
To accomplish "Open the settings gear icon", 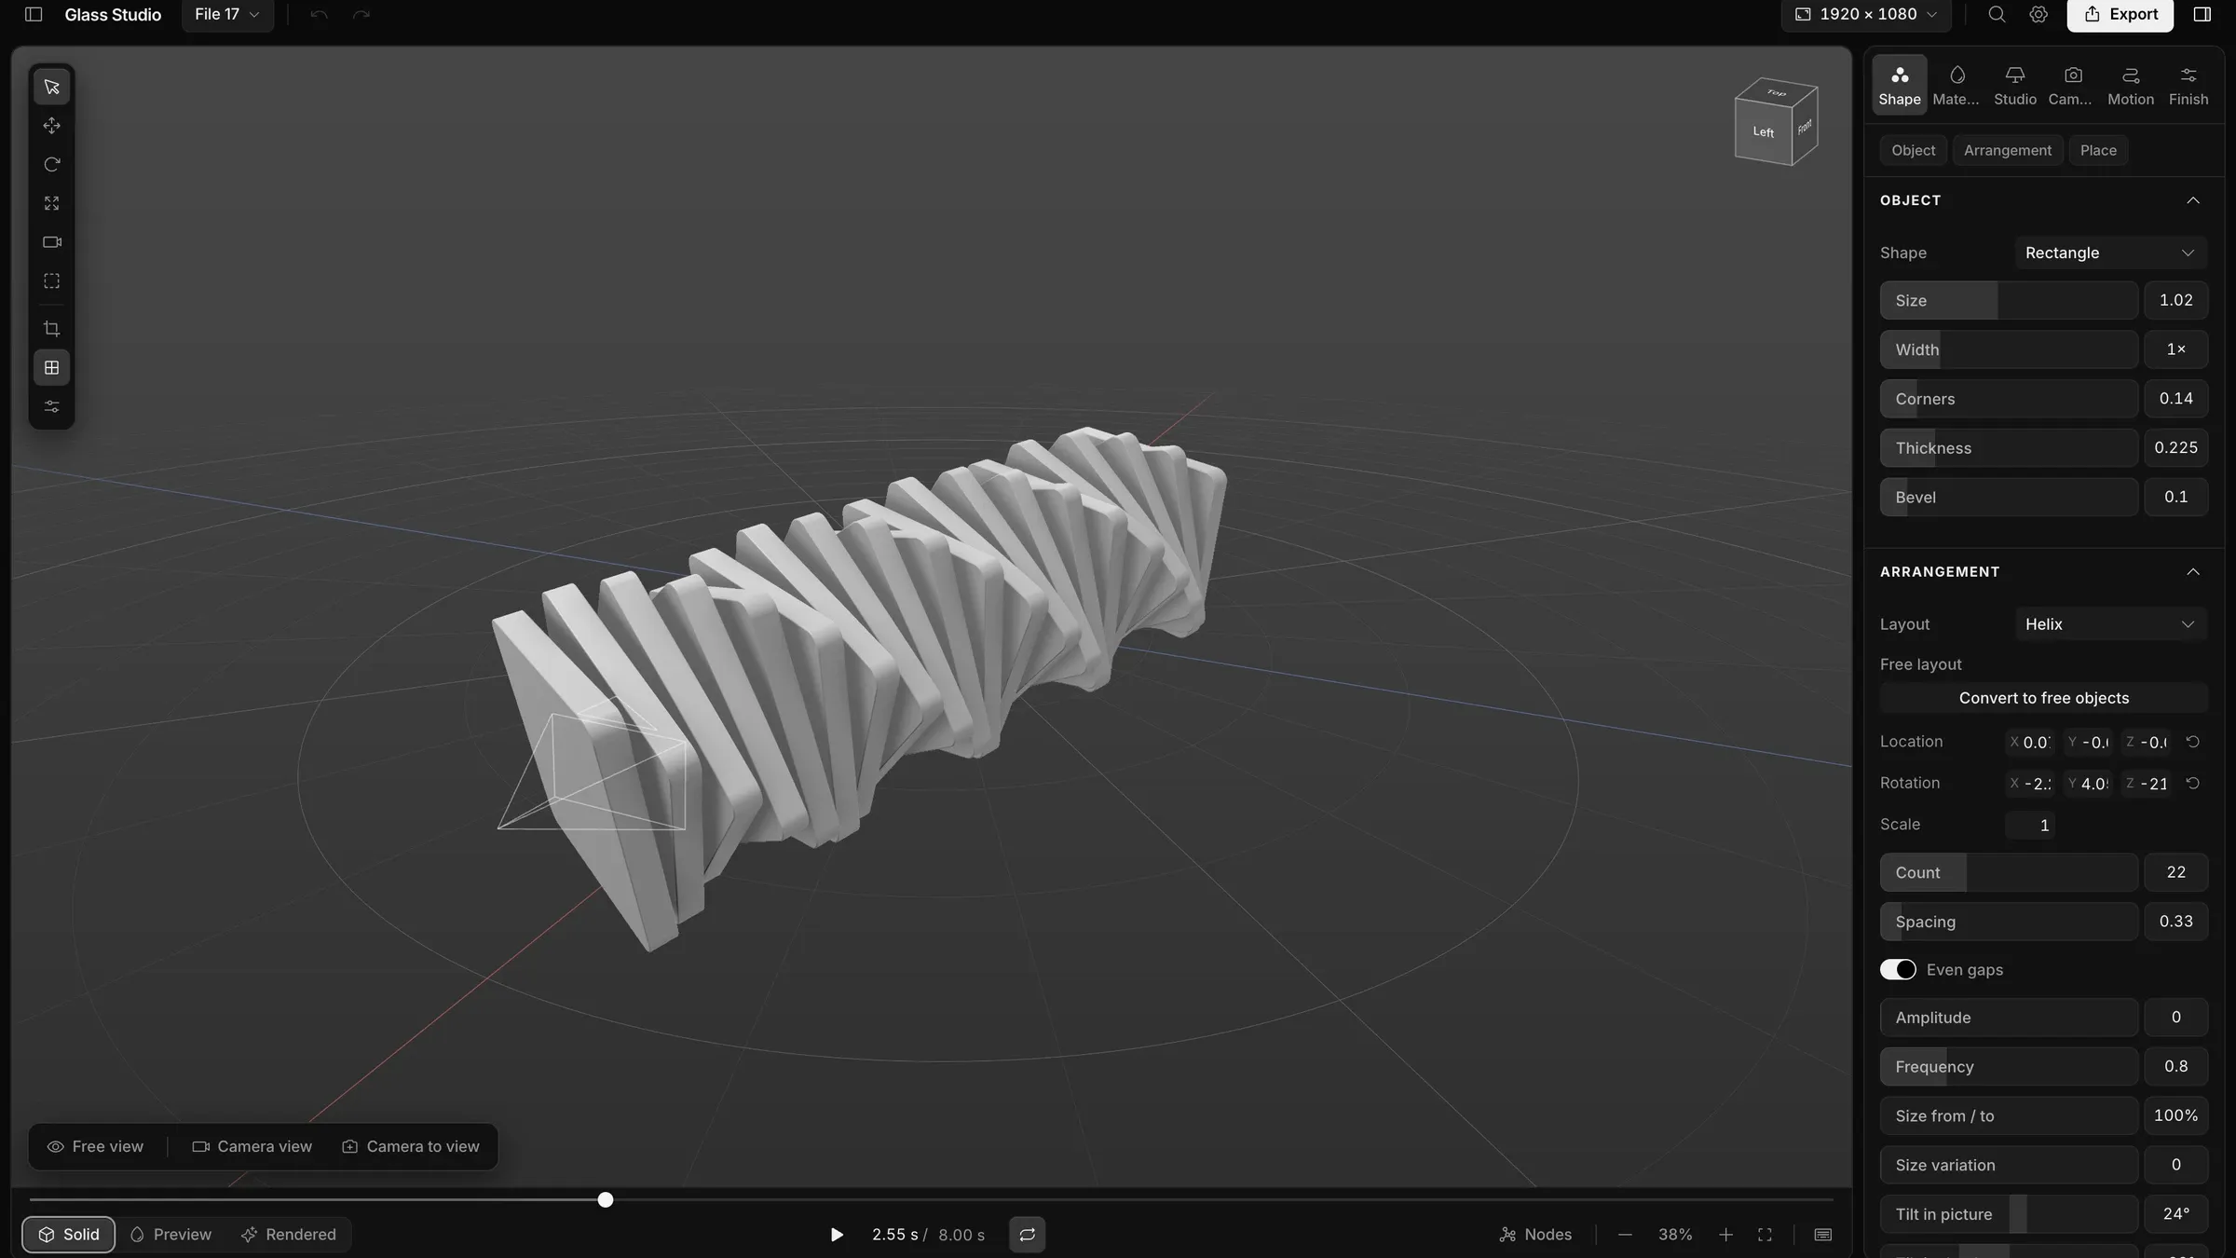I will 2038,14.
